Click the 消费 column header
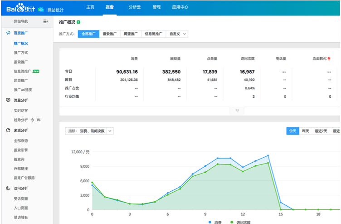Image resolution: width=341 pixels, height=224 pixels. click(x=134, y=59)
